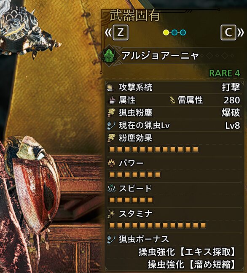247x273 pixels.
Task: Select the second cyan page indicator dot
Action: (175, 32)
